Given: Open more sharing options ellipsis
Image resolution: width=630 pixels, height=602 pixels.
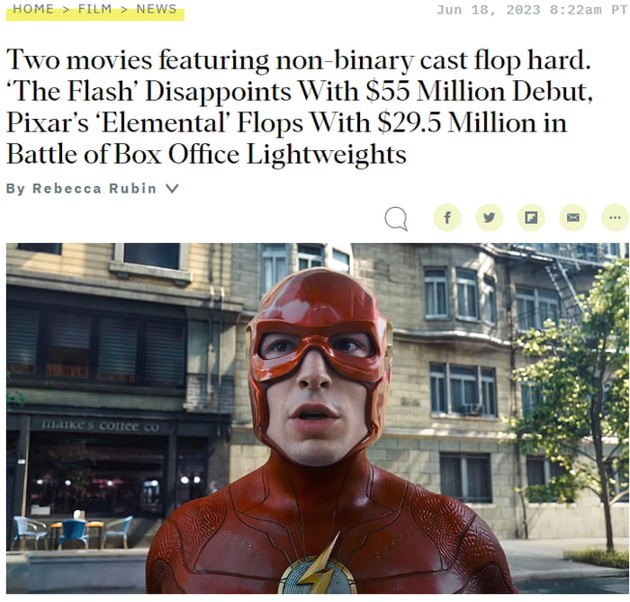Looking at the screenshot, I should pos(615,218).
